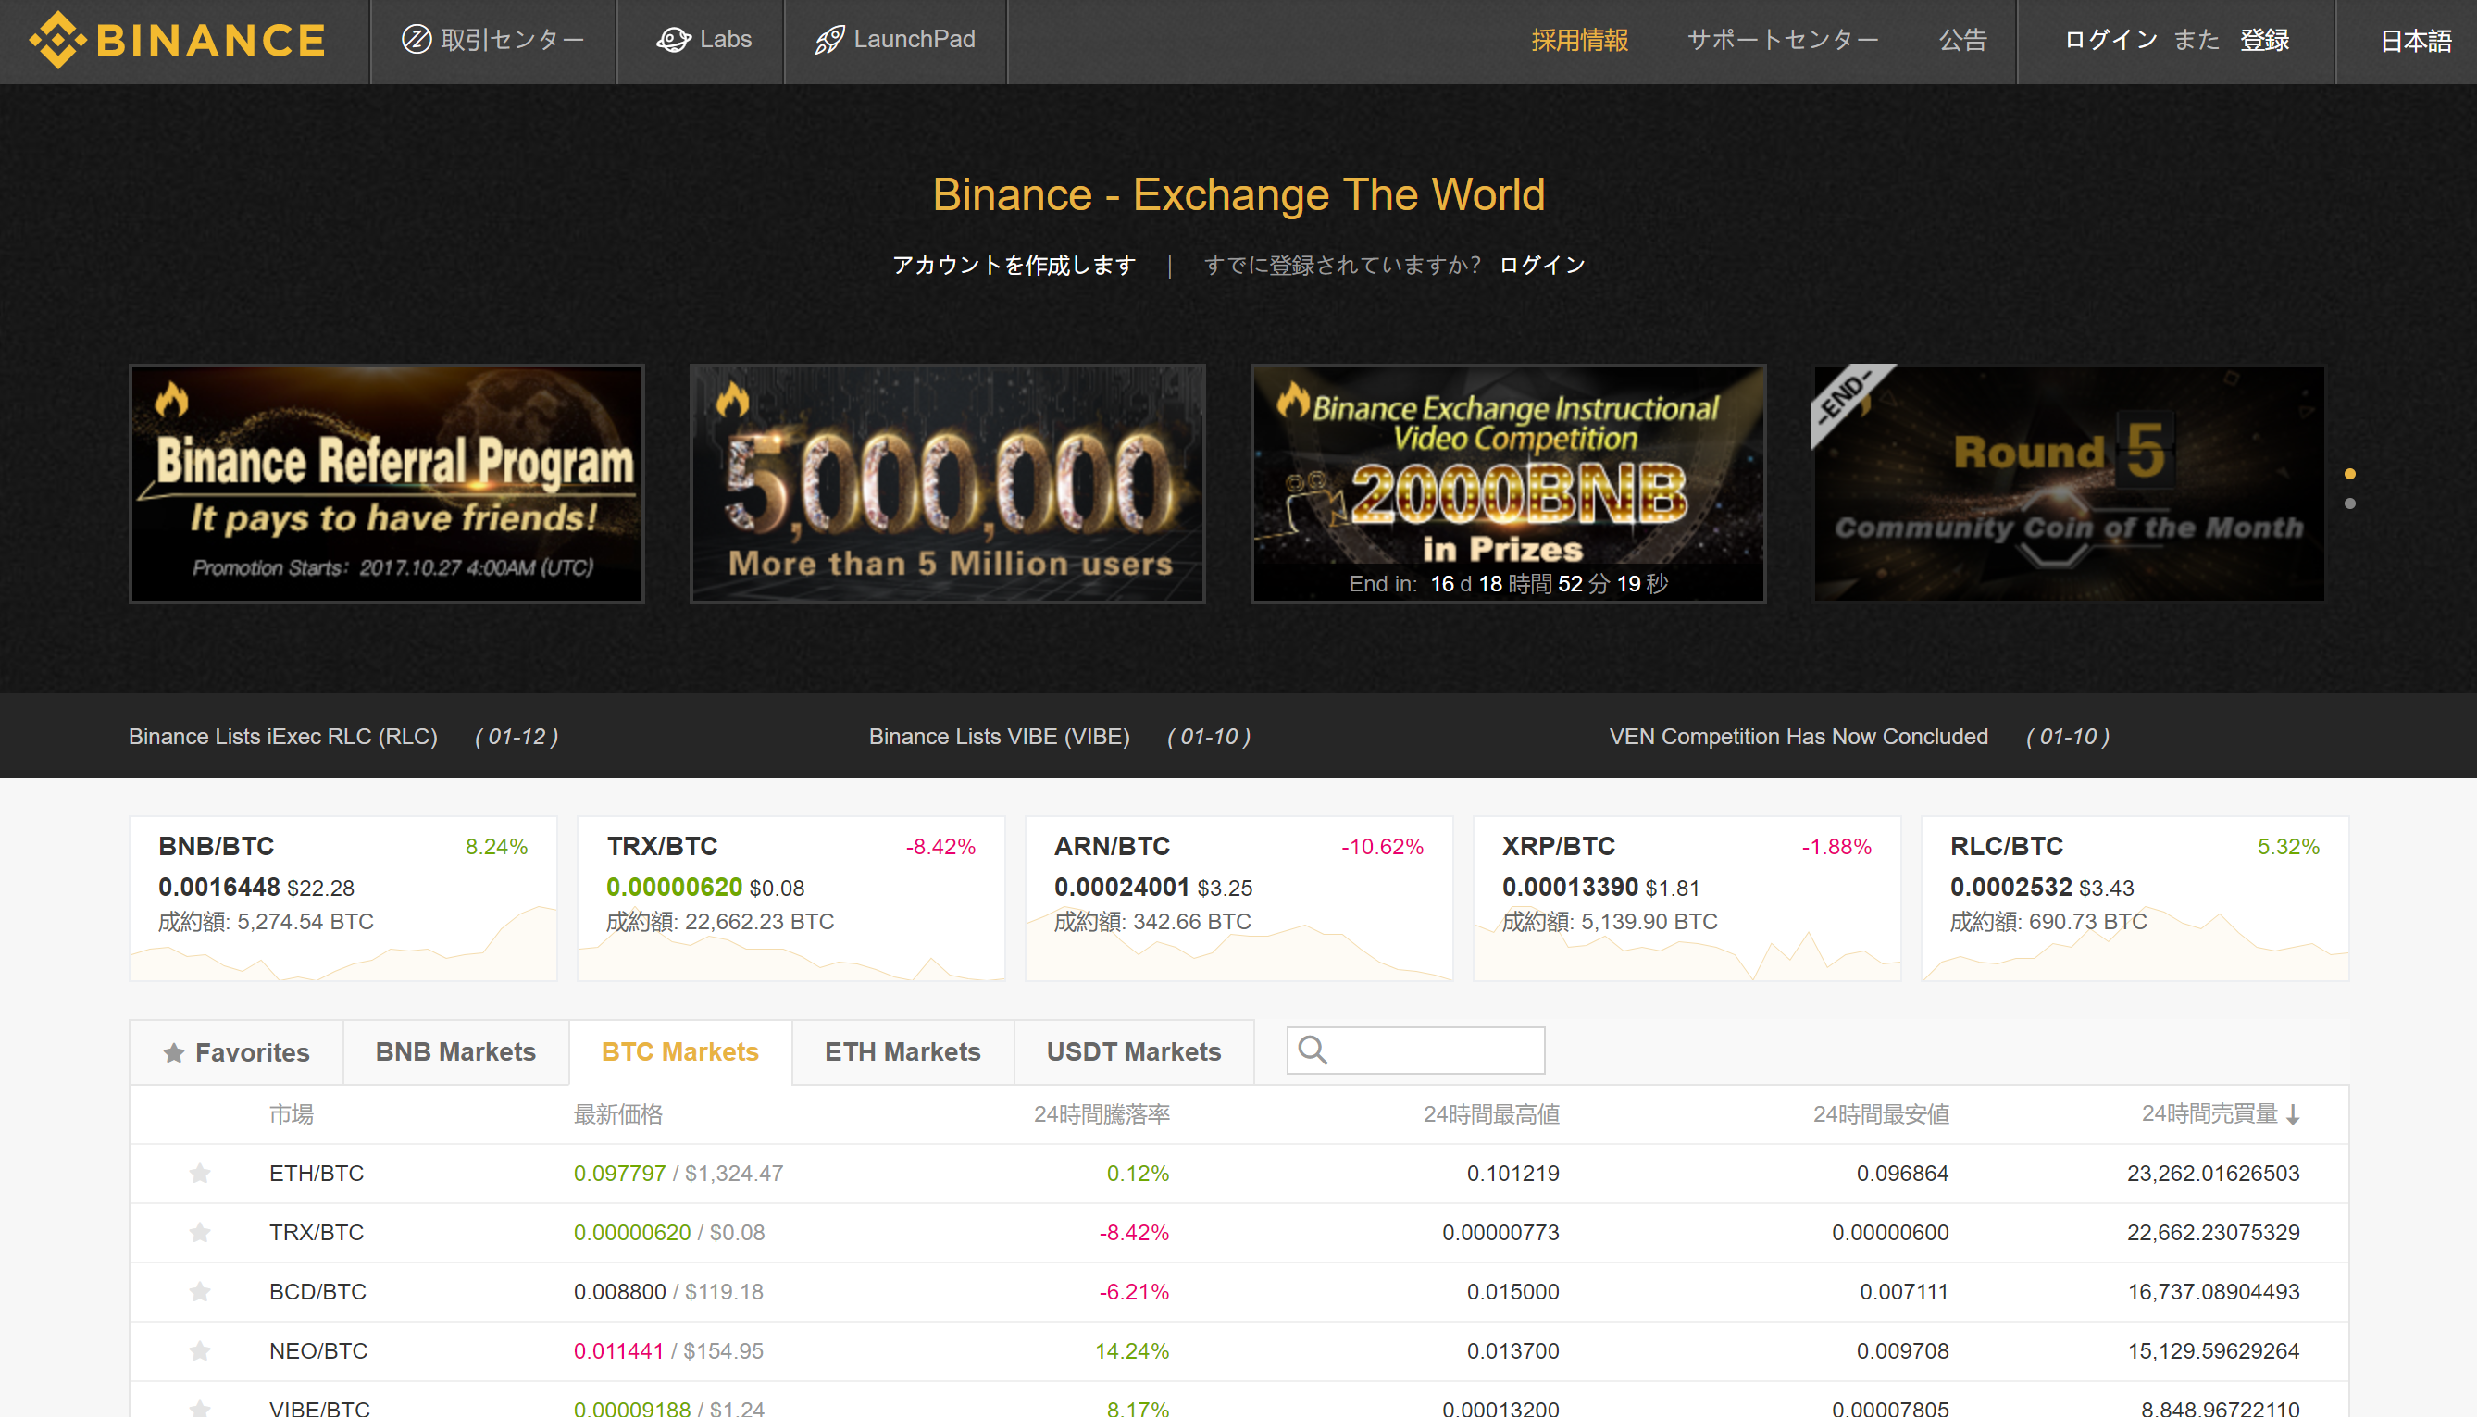The height and width of the screenshot is (1417, 2477).
Task: Click ETH/BTC price 0.097797
Action: (x=620, y=1174)
